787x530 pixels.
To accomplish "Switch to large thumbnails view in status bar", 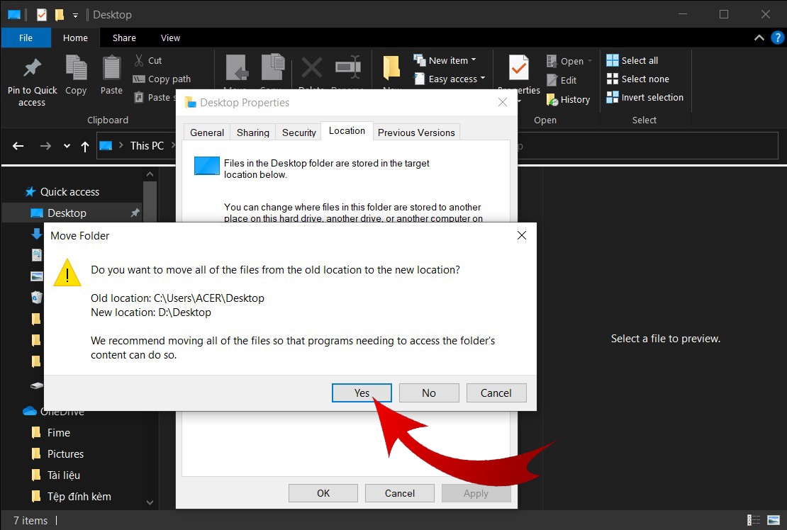I will pos(774,521).
